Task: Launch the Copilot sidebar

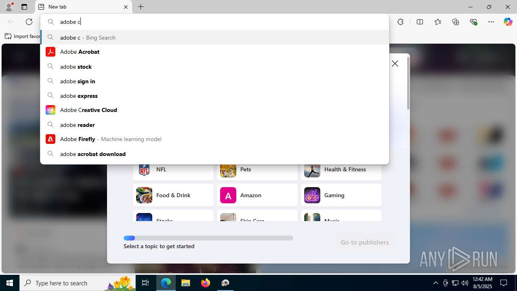Action: click(508, 22)
